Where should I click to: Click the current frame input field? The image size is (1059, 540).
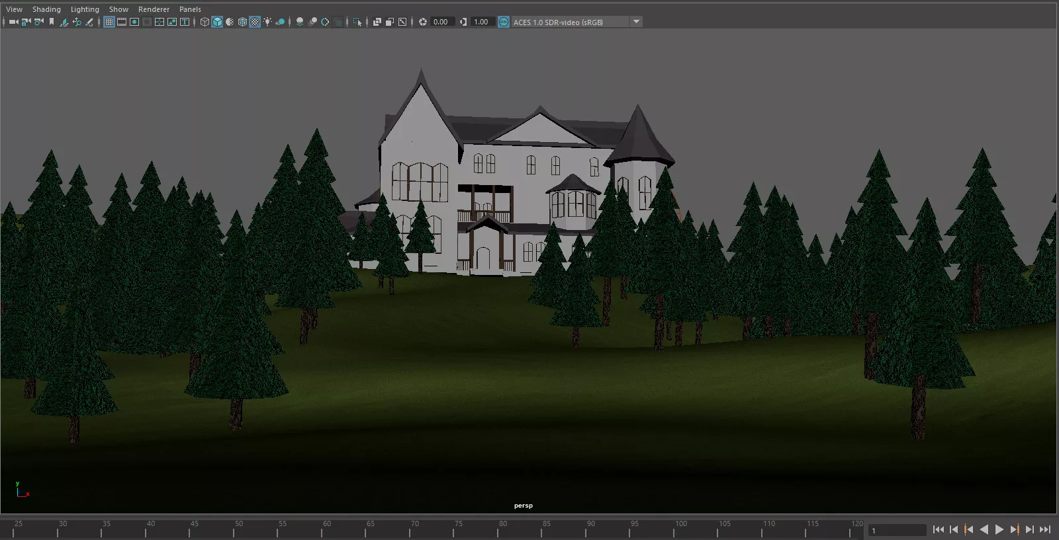point(897,530)
